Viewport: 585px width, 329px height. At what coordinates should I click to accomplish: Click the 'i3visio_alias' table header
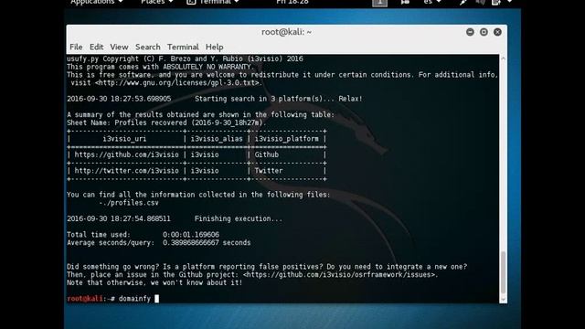pyautogui.click(x=217, y=139)
